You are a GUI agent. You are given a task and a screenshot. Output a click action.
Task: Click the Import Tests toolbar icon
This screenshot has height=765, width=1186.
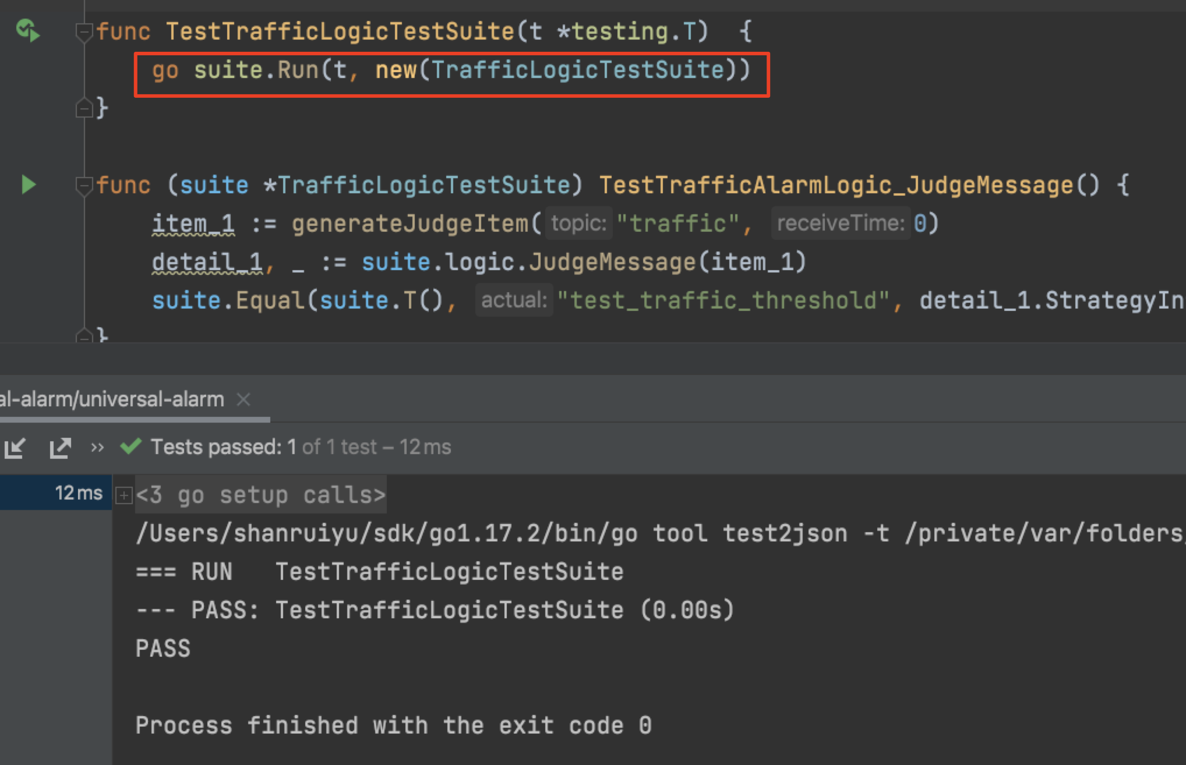15,447
